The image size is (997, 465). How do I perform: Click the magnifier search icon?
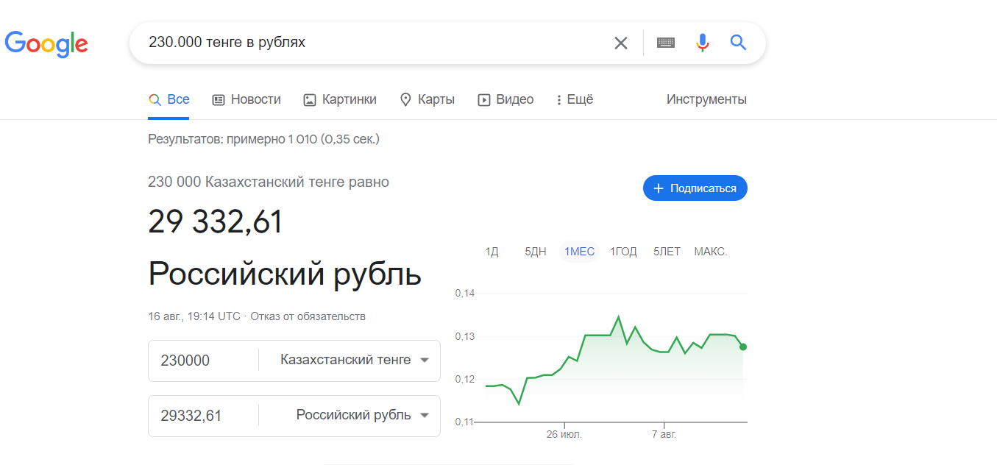click(738, 43)
